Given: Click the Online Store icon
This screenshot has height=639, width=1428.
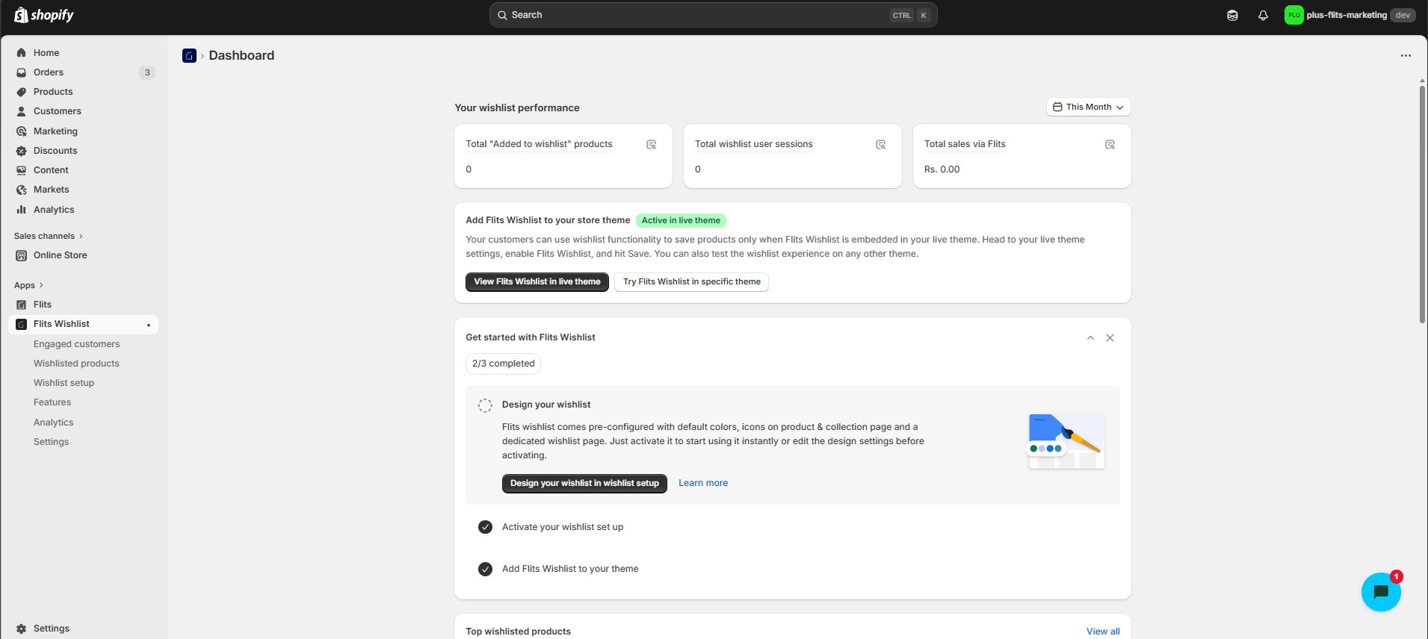Looking at the screenshot, I should tap(22, 255).
